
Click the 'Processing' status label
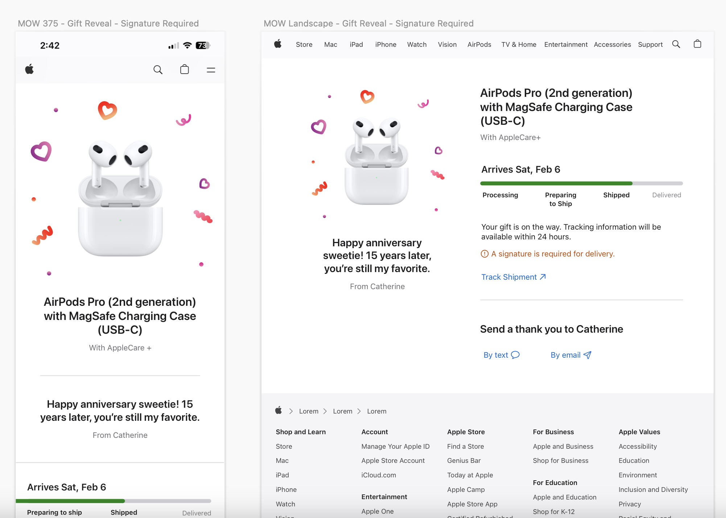pyautogui.click(x=500, y=195)
